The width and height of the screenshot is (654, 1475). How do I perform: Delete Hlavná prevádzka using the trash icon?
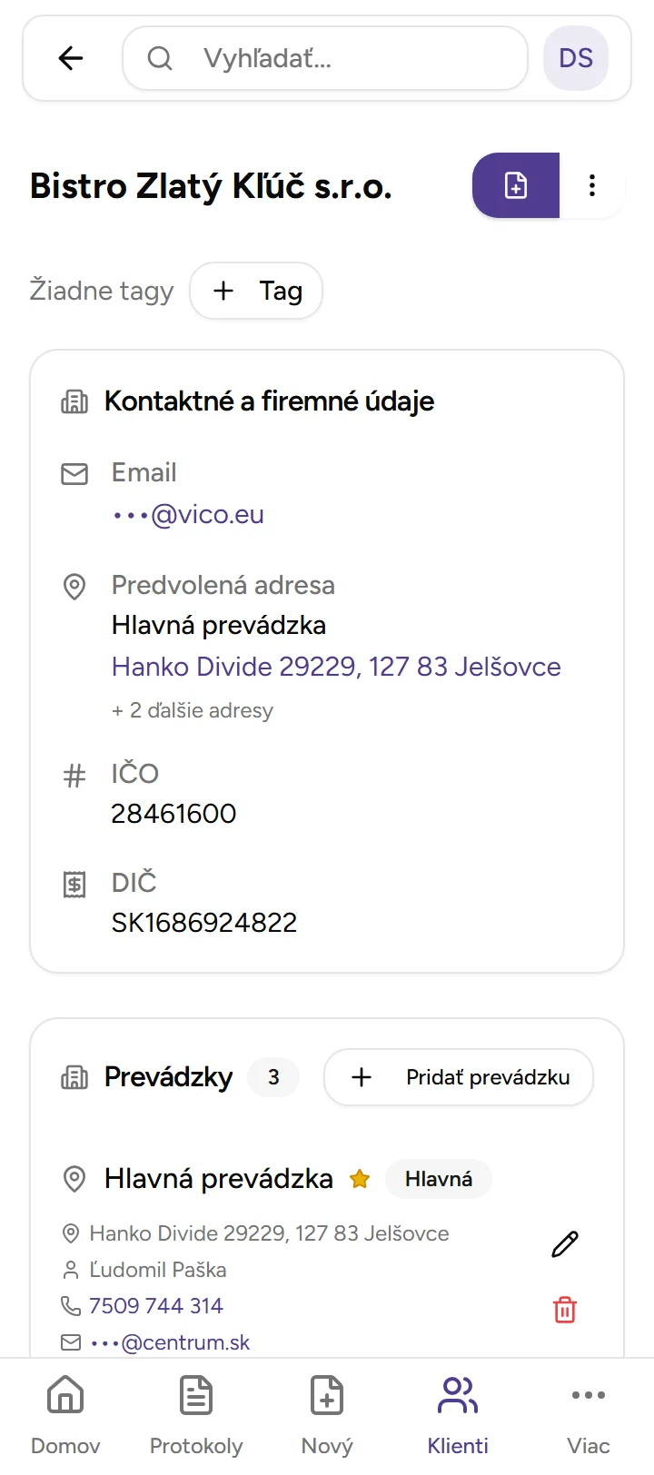tap(564, 1310)
